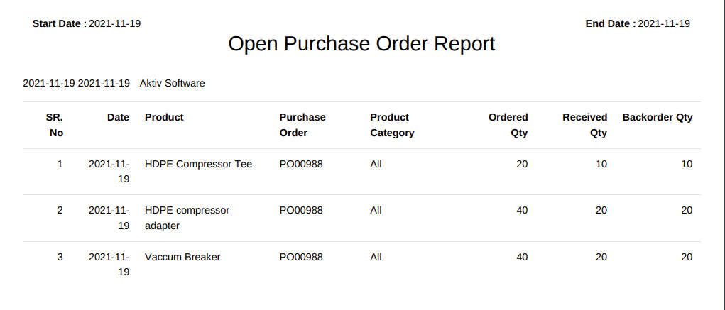Image resolution: width=725 pixels, height=310 pixels.
Task: Select the Start Date label
Action: click(60, 23)
